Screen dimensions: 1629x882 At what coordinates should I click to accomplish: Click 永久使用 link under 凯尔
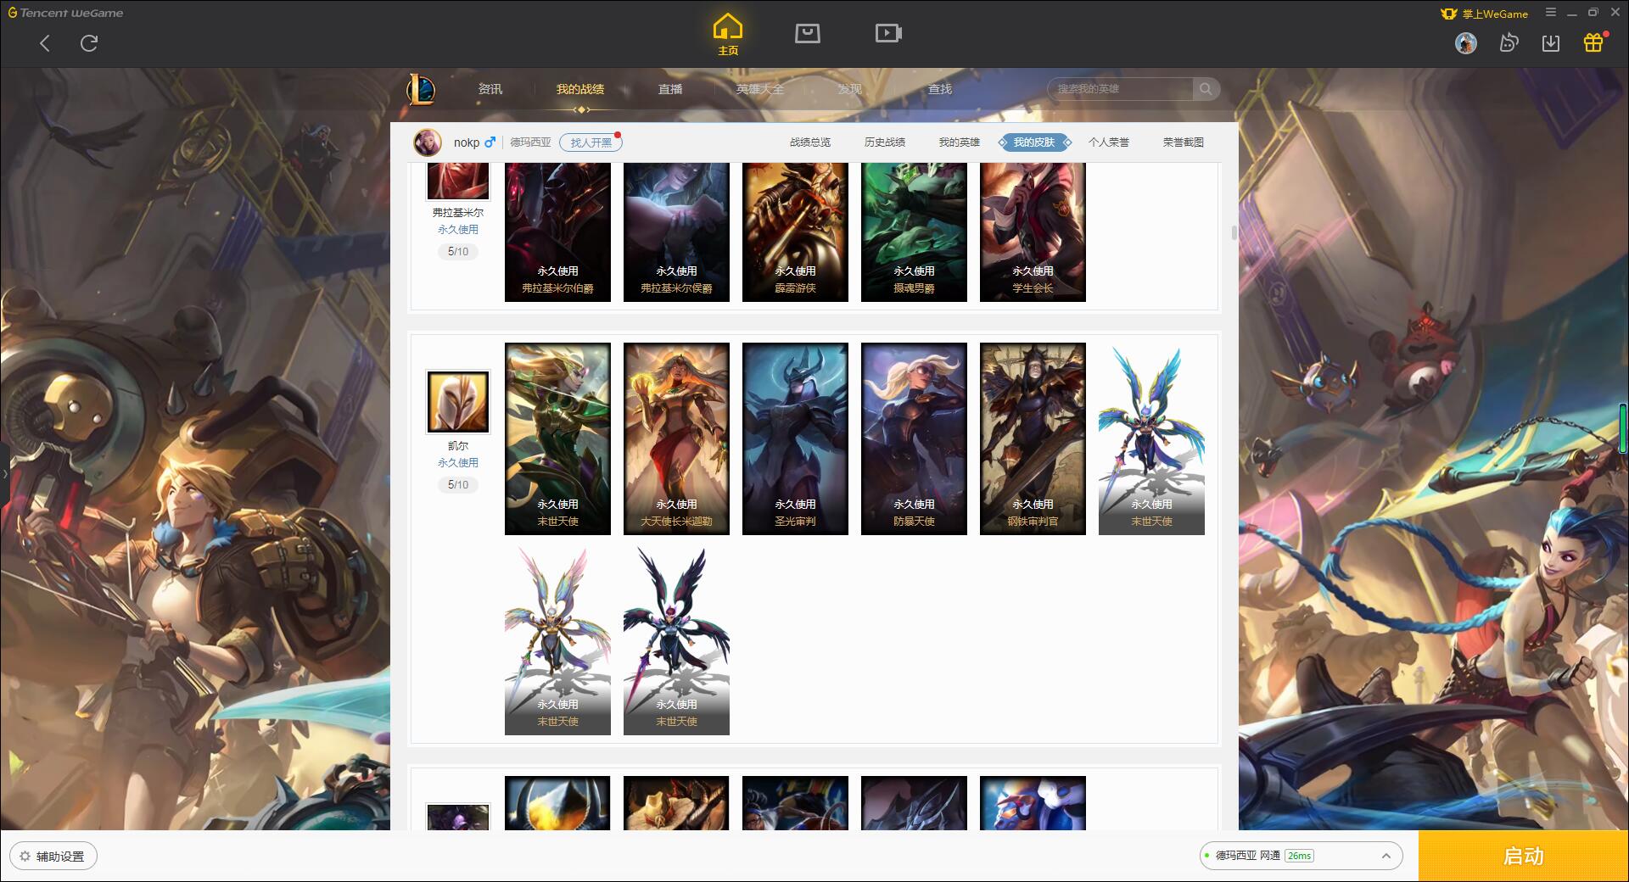[458, 463]
